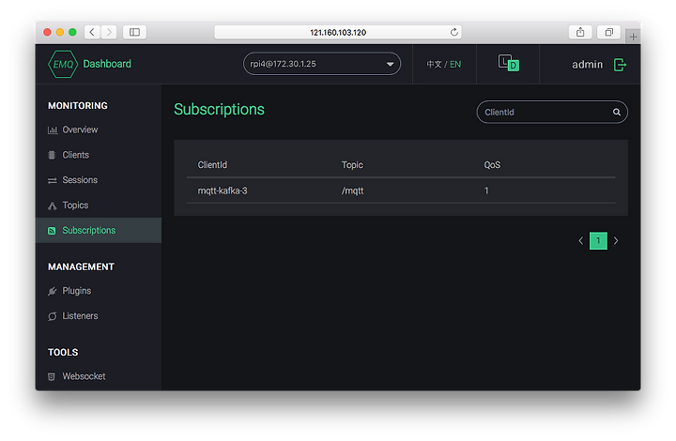Click the MANAGEMENT section heading
Viewport: 676px width, 441px height.
81,267
